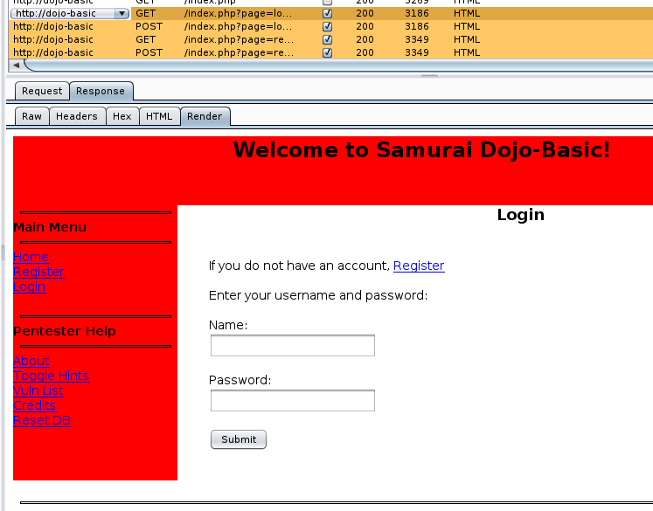Click the Reset DB link
653x511 pixels.
click(42, 420)
